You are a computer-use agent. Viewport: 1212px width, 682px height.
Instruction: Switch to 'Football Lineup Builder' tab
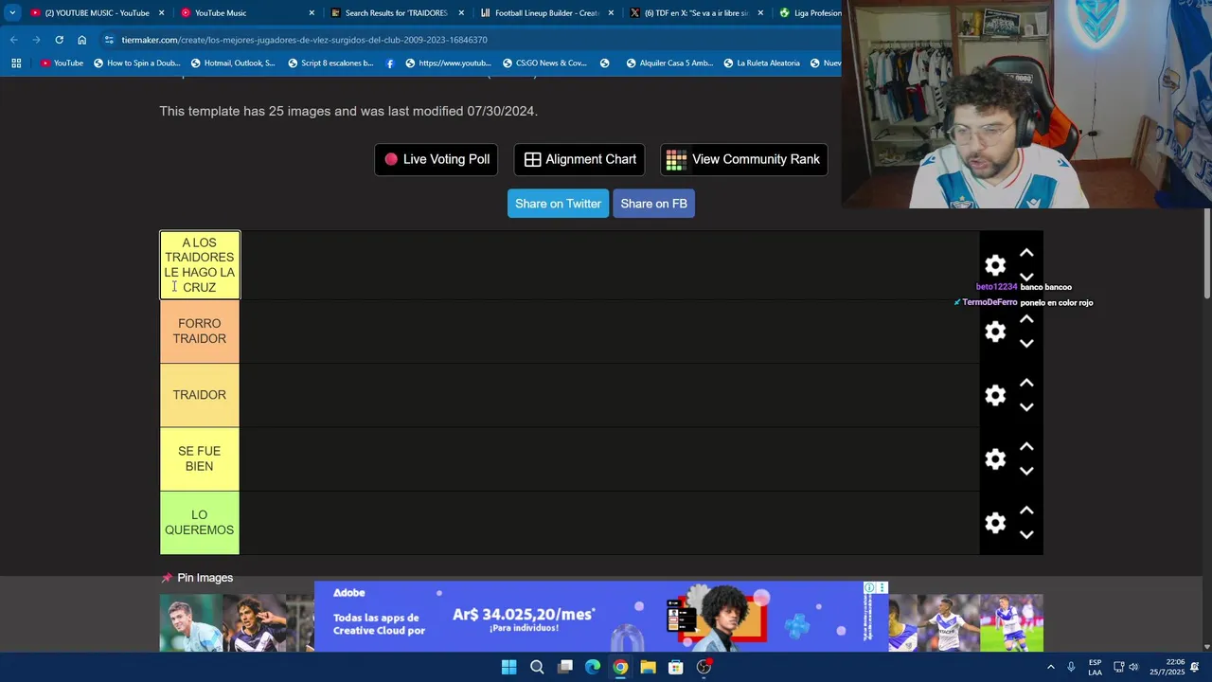pyautogui.click(x=546, y=13)
